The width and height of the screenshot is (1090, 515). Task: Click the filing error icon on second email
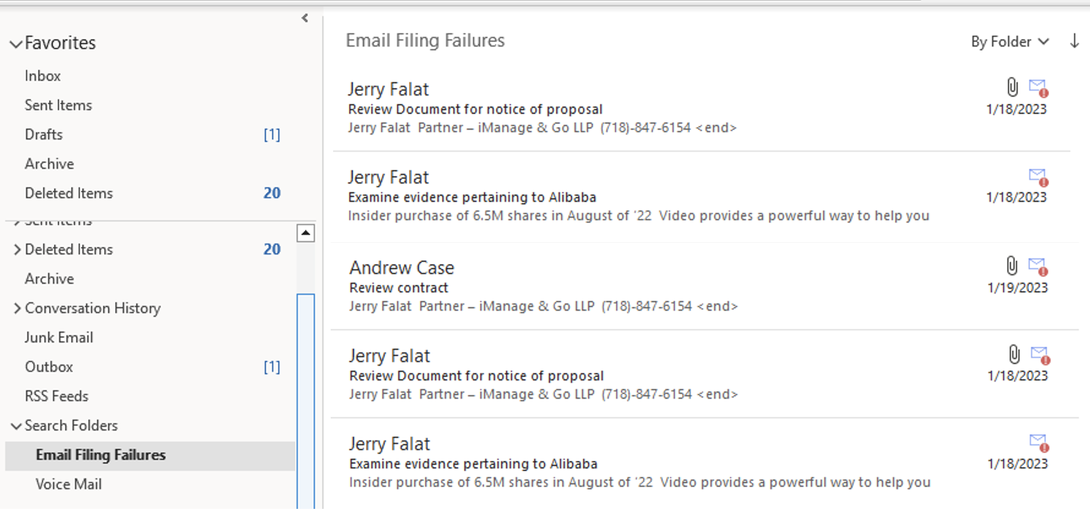tap(1038, 177)
